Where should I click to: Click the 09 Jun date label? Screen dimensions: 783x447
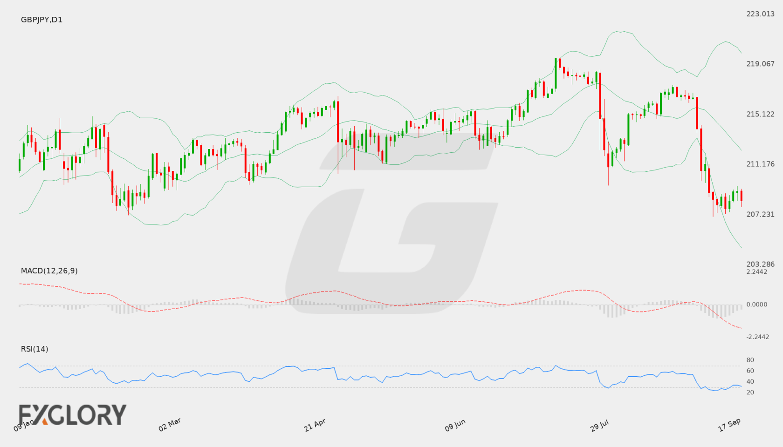pyautogui.click(x=455, y=425)
